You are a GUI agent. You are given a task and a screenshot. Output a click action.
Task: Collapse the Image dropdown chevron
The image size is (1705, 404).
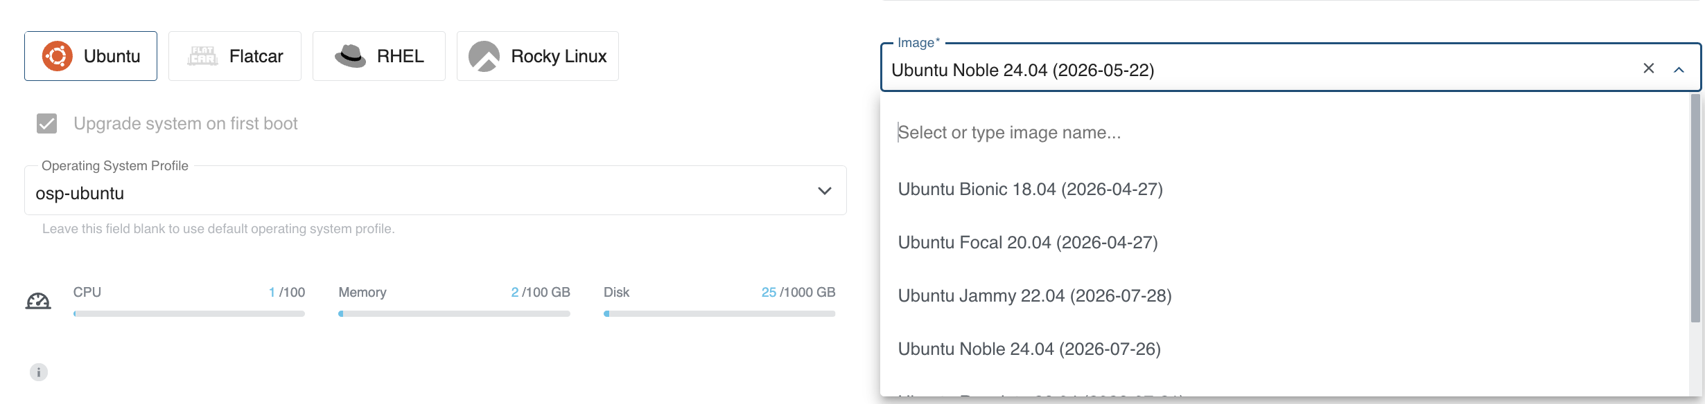(x=1679, y=69)
